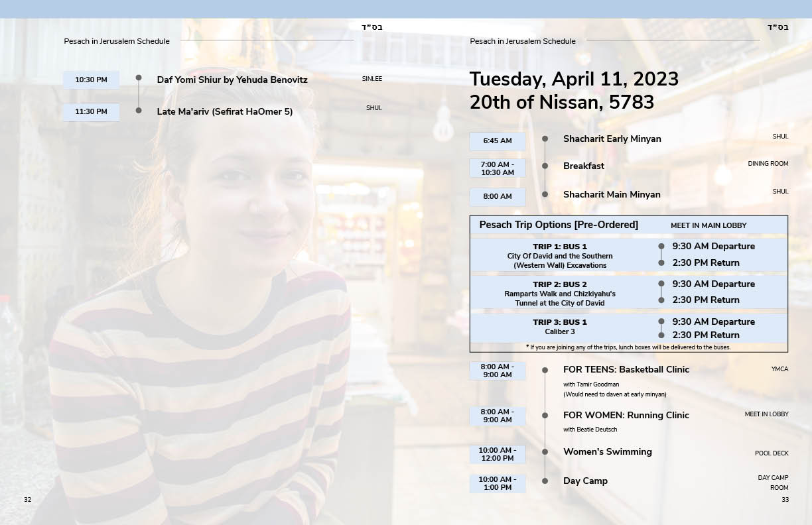
Task: Click "(Would need to daven at early minyan)" note
Action: (615, 394)
